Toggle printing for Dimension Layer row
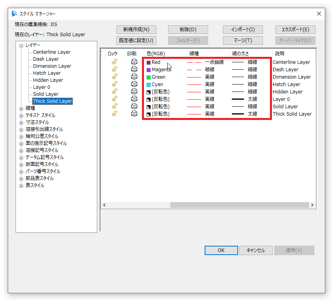This screenshot has height=301, width=333. (x=134, y=77)
